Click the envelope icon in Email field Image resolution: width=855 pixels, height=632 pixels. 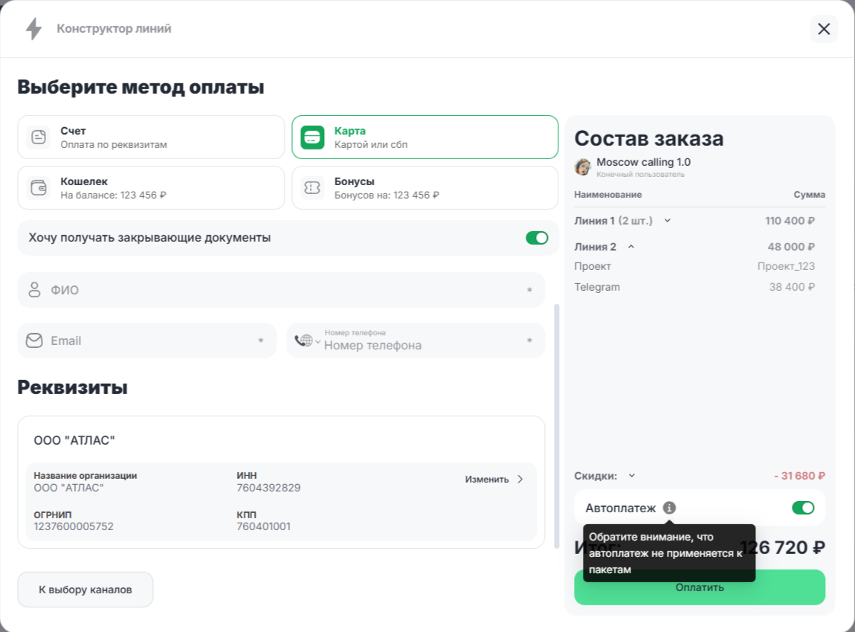34,341
